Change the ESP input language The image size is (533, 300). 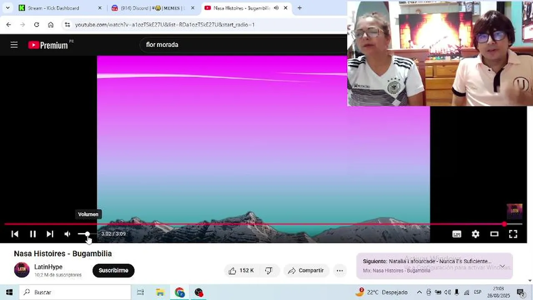pos(478,292)
